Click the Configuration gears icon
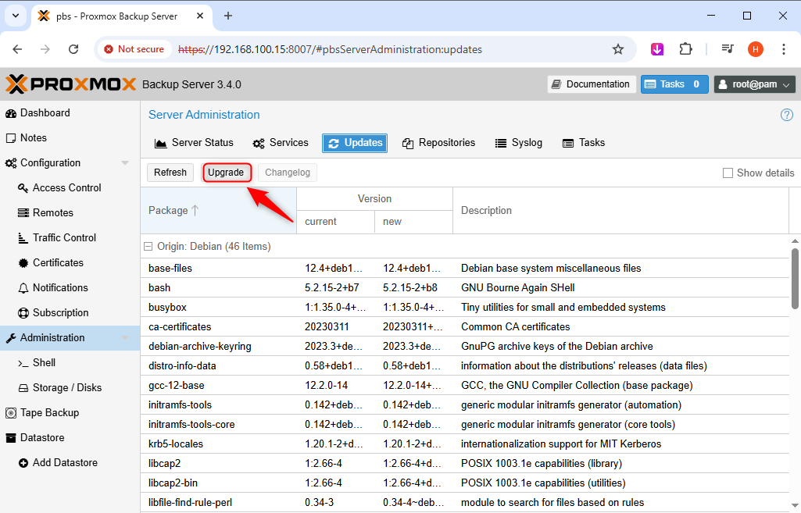This screenshot has width=801, height=513. 11,163
